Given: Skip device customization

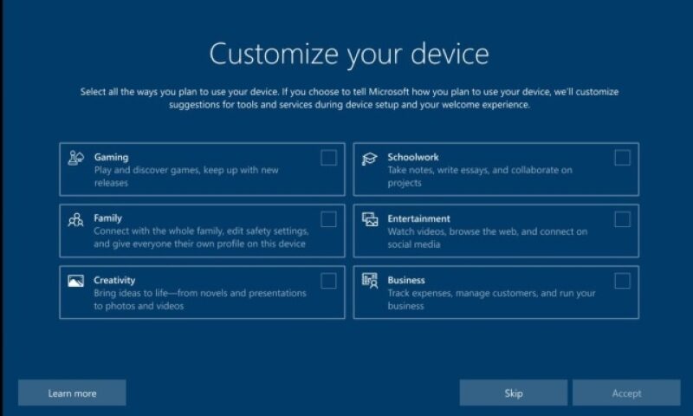Looking at the screenshot, I should pyautogui.click(x=514, y=393).
